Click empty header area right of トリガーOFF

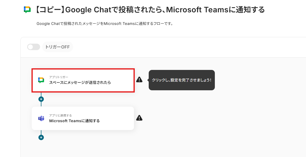(188, 47)
